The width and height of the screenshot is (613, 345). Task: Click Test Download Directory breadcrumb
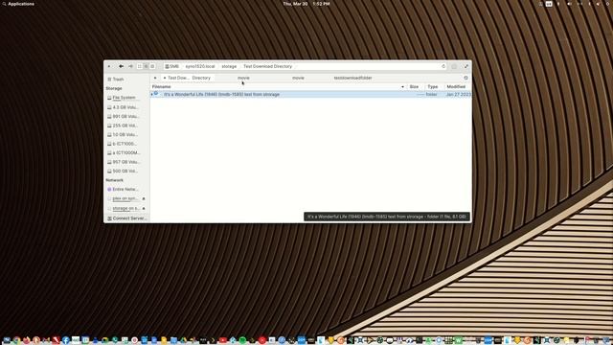268,66
